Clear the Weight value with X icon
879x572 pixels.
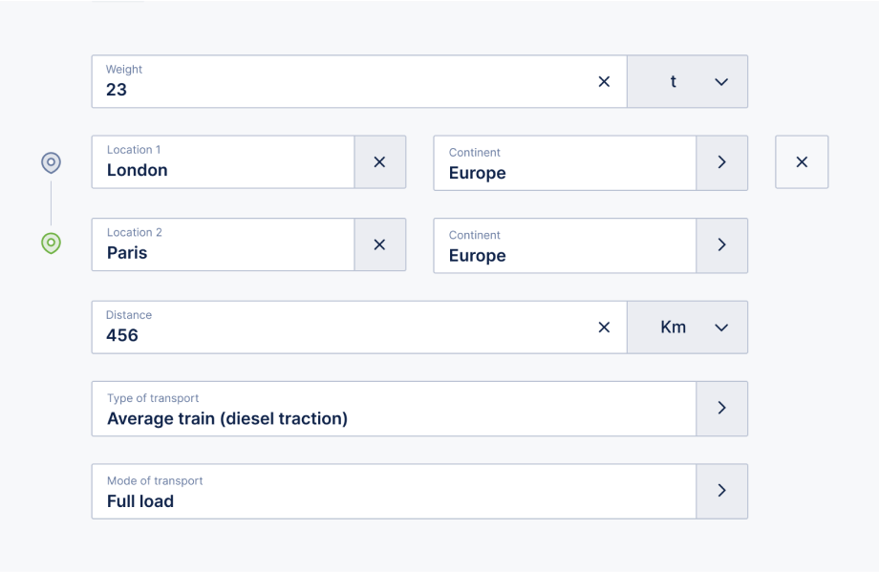click(604, 82)
